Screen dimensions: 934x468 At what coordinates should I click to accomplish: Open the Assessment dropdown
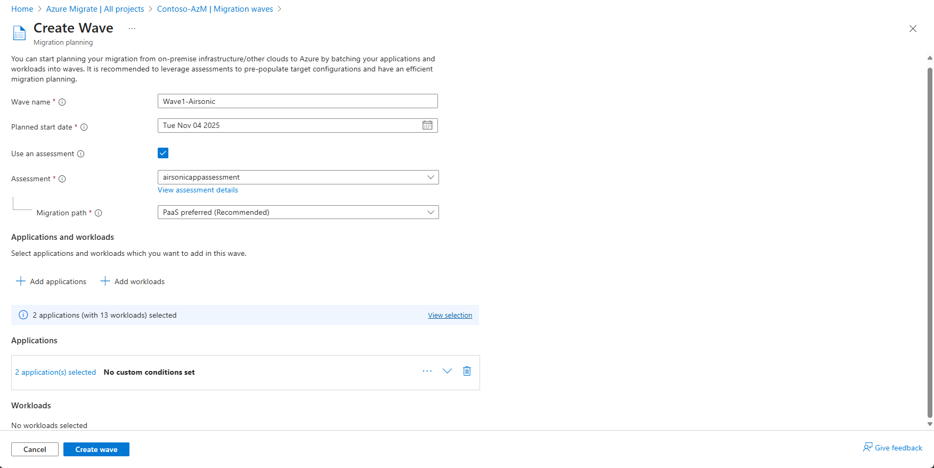(x=298, y=177)
